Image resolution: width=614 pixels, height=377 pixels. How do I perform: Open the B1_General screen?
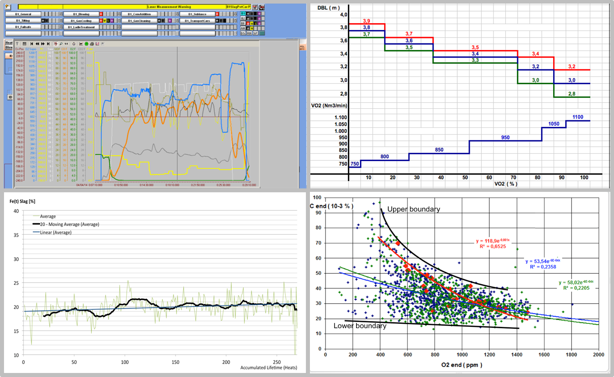click(x=23, y=14)
